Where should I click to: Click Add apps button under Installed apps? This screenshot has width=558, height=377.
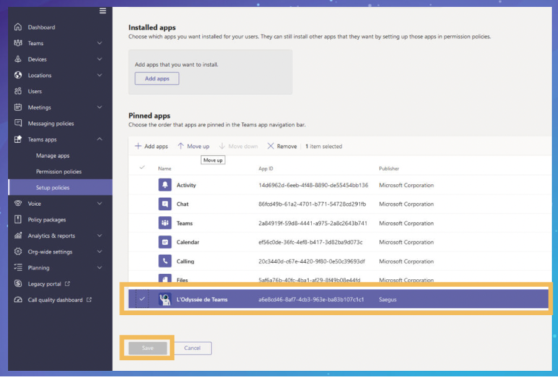[157, 78]
